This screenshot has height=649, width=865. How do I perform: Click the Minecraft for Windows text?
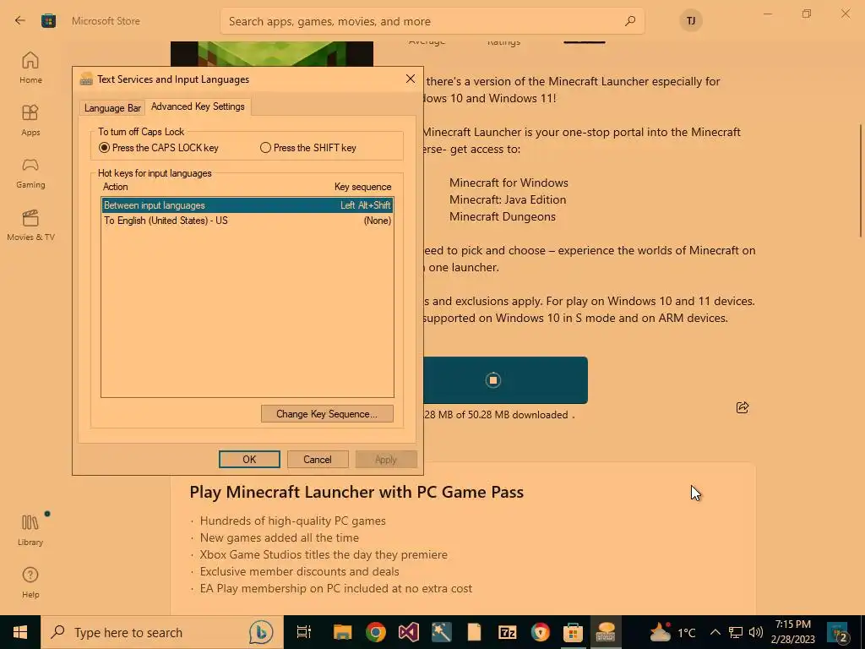tap(509, 183)
